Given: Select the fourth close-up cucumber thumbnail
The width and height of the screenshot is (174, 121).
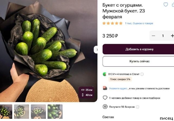Looking at the screenshot, I should 55,111.
